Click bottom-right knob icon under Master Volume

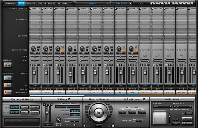113,126
